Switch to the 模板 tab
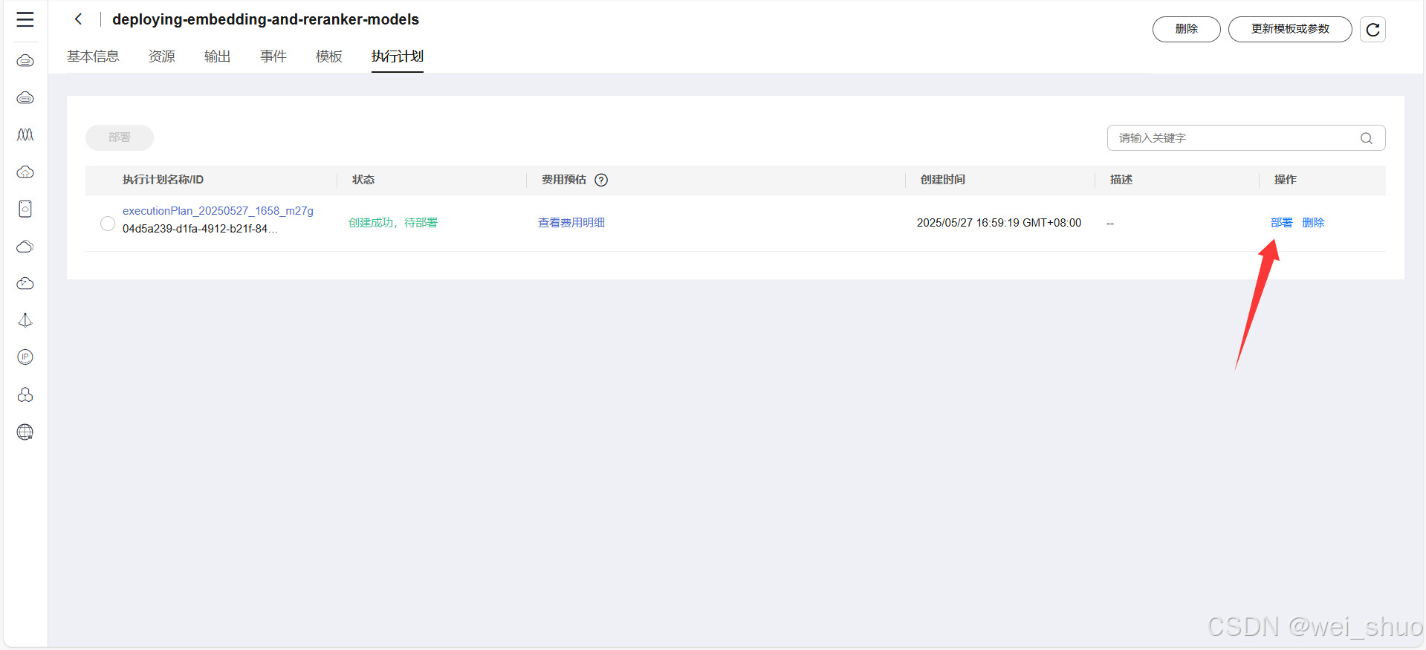Screen dimensions: 1426x650 (x=329, y=56)
